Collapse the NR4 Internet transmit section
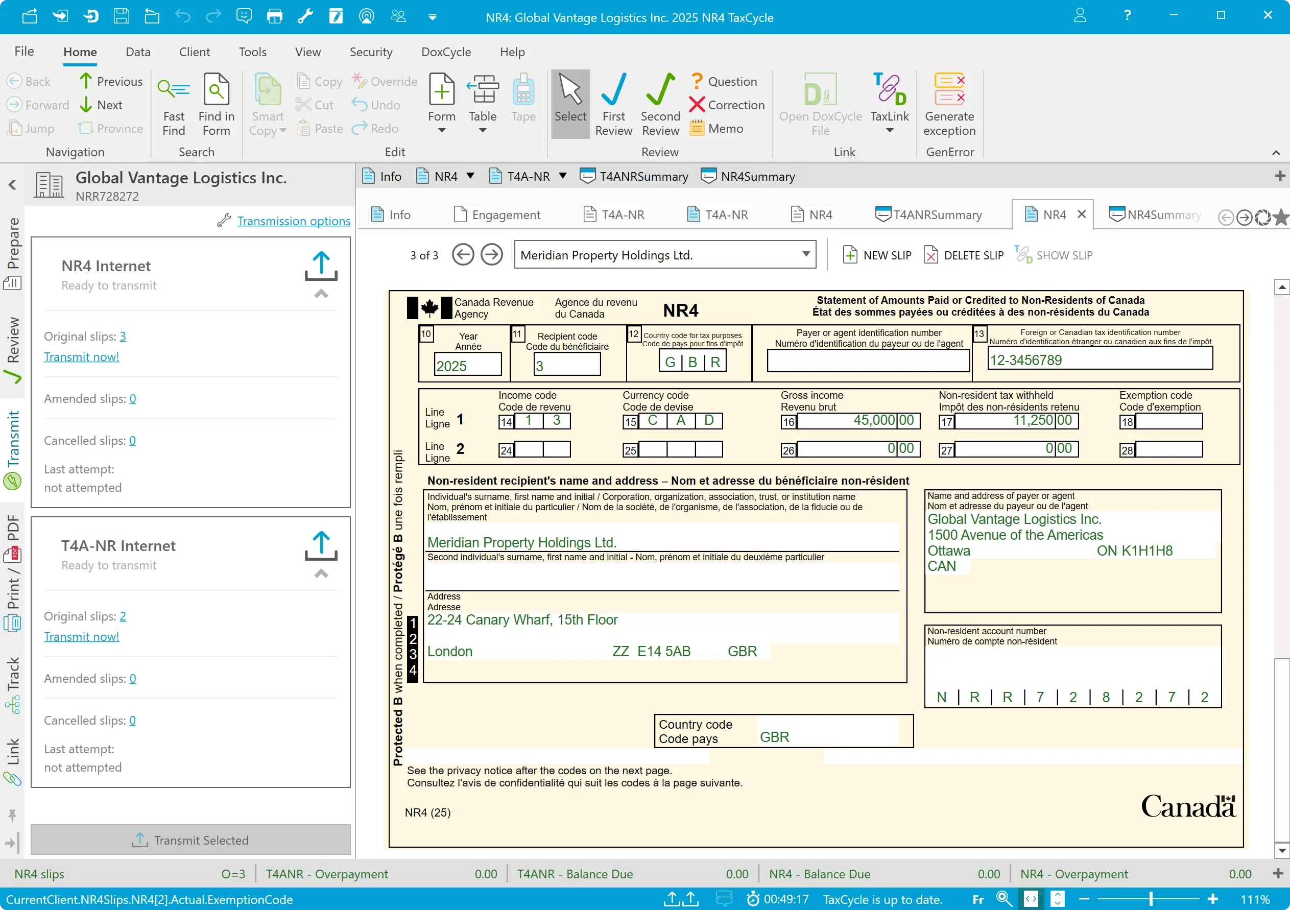 [321, 294]
